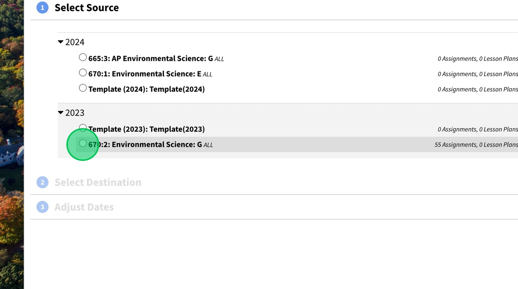This screenshot has width=518, height=289.
Task: Click the step 3 number circle icon
Action: pyautogui.click(x=42, y=207)
